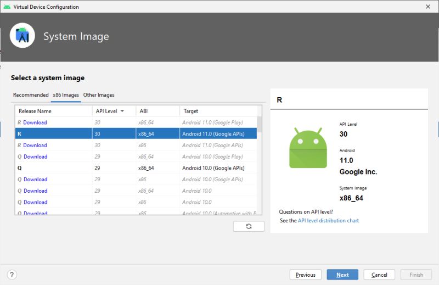Image resolution: width=439 pixels, height=285 pixels.
Task: Download R x86 Android 11.0 Google APIs image
Action: [35, 145]
